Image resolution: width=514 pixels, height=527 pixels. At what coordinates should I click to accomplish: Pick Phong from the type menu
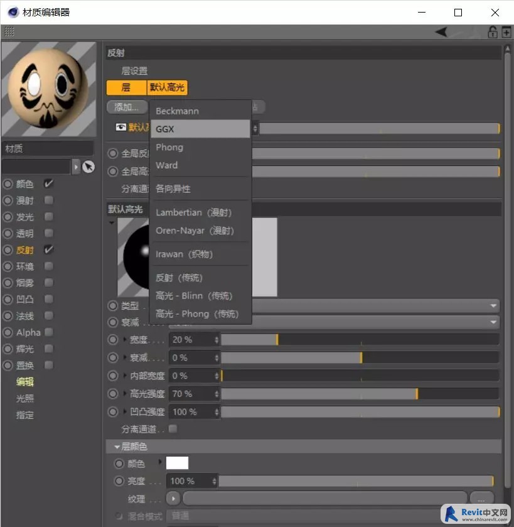[200, 147]
